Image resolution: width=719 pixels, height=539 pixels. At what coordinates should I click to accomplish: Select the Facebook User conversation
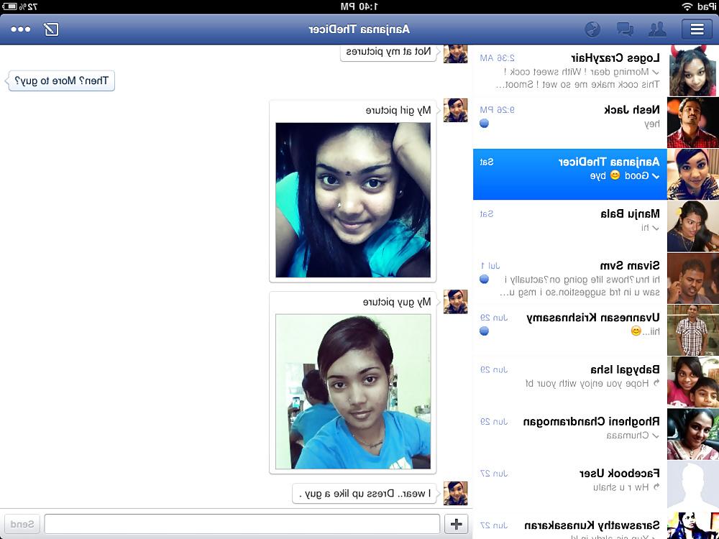click(595, 486)
